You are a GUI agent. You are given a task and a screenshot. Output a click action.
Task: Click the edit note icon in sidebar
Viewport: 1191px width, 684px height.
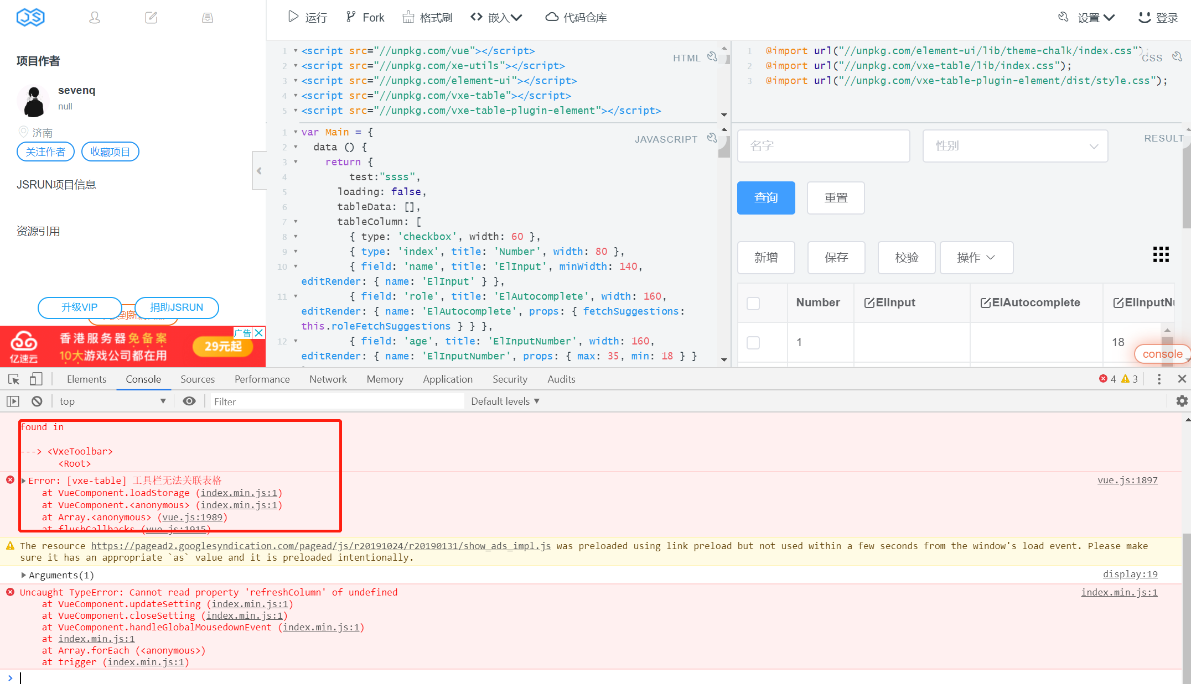click(x=151, y=18)
